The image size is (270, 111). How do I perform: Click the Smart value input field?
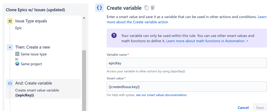coord(187,87)
